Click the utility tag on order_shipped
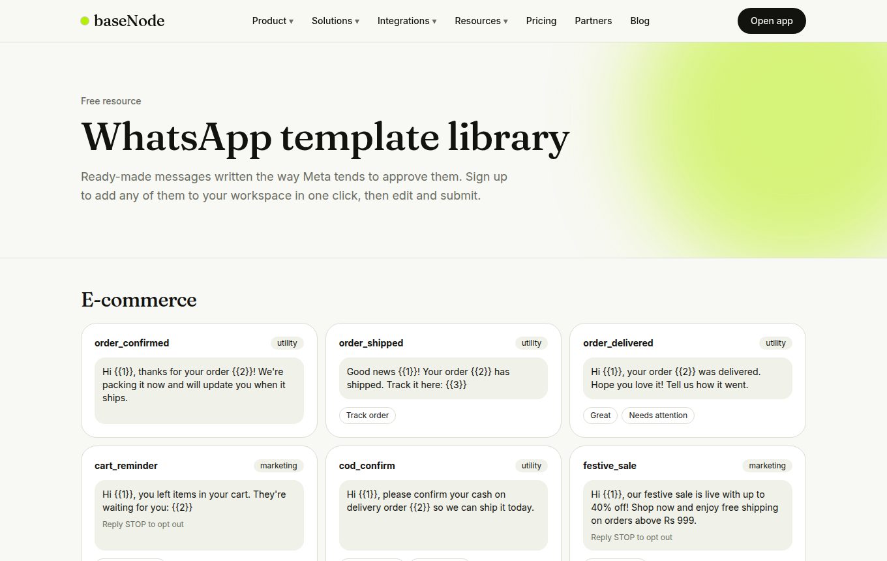This screenshot has height=561, width=887. tap(532, 343)
